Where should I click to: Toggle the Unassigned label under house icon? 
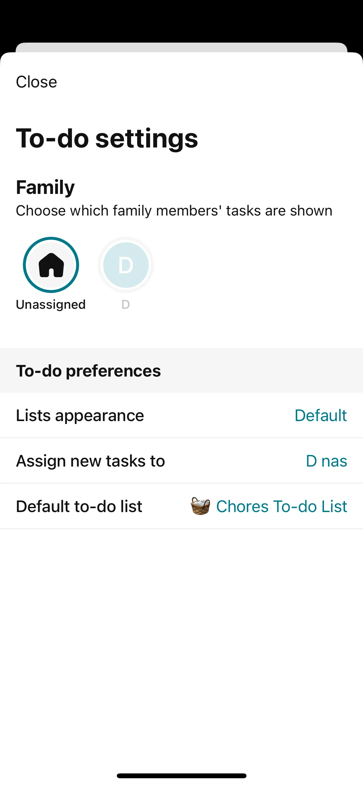[51, 305]
